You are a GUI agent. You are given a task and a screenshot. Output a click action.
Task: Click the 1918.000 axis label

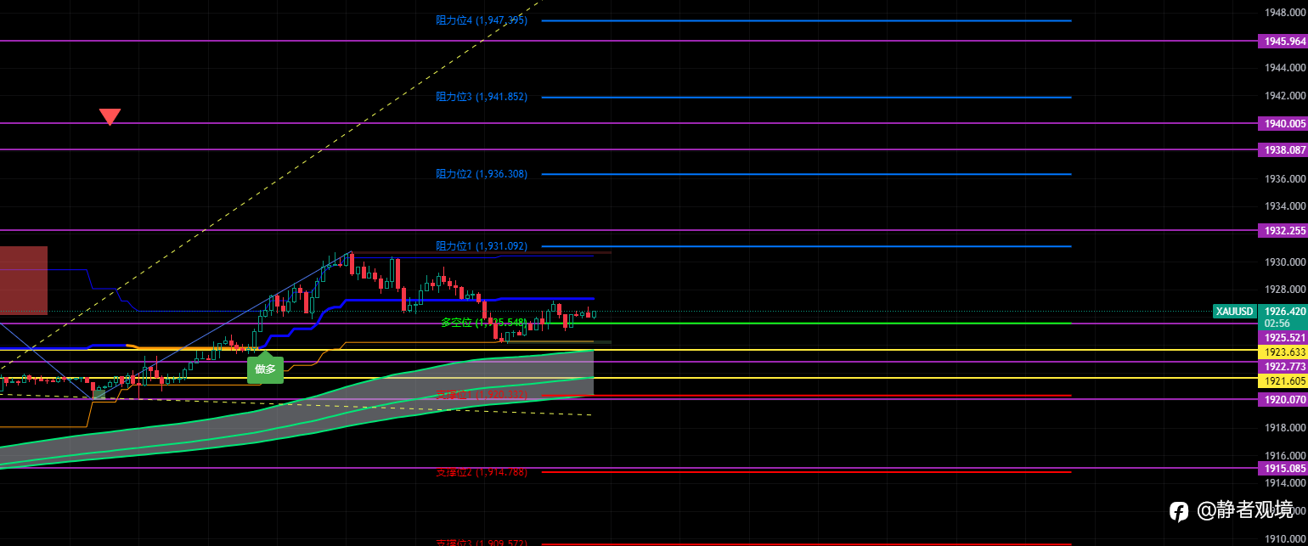1285,428
